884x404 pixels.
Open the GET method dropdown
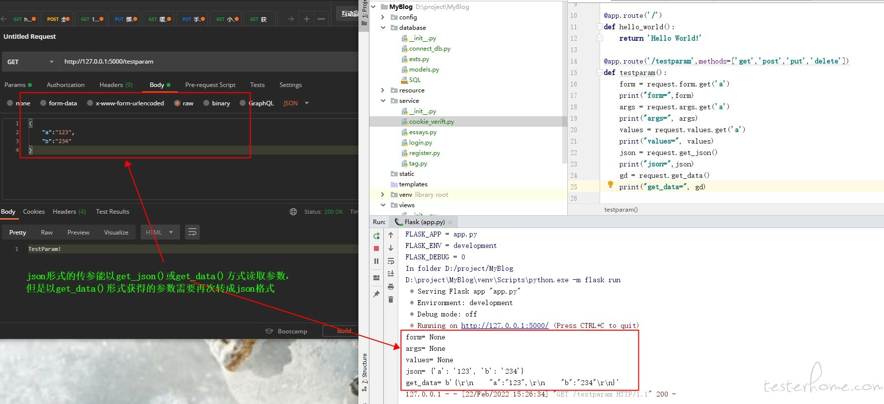tap(30, 62)
